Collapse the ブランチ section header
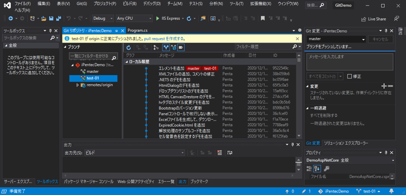Image resolution: width=406 pixels, height=195 pixels. tap(65, 47)
